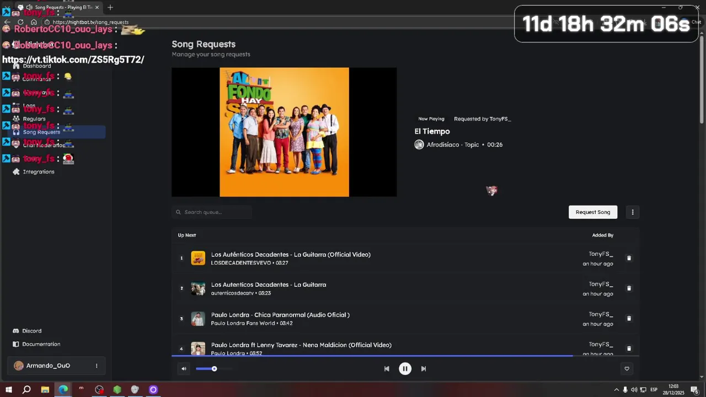The image size is (706, 397).
Task: Click the Afrodisiaco channel avatar
Action: tap(419, 144)
